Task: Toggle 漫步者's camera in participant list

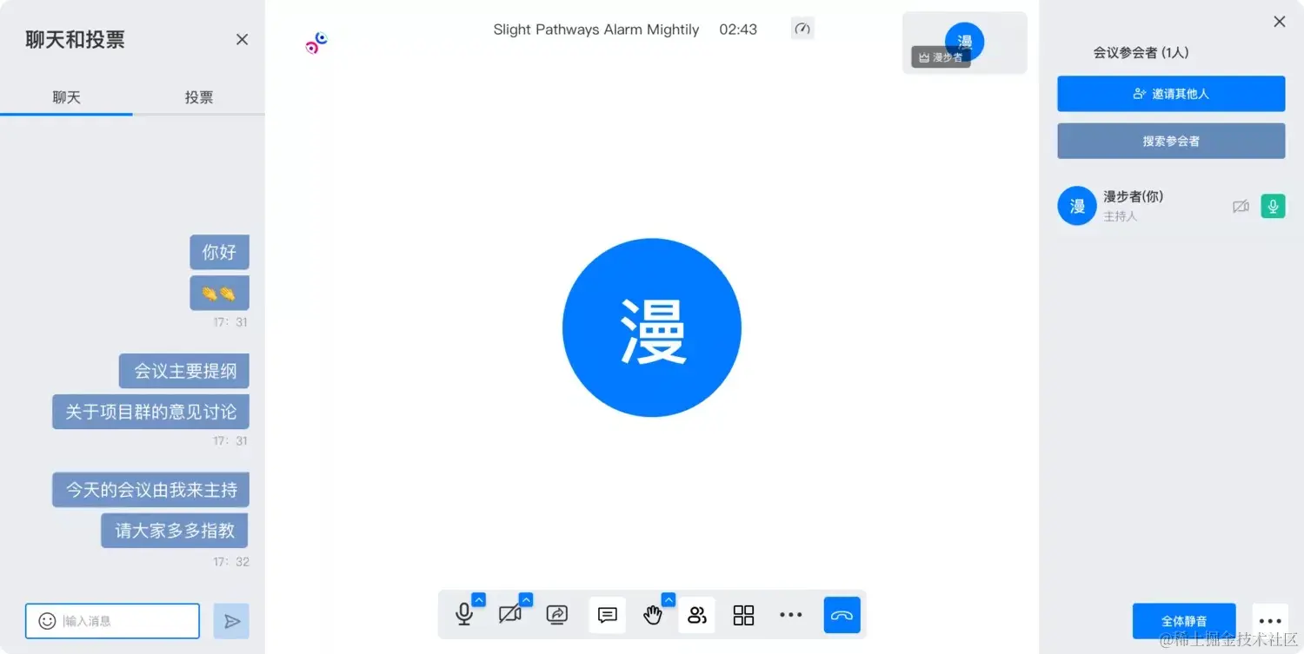Action: [x=1241, y=206]
